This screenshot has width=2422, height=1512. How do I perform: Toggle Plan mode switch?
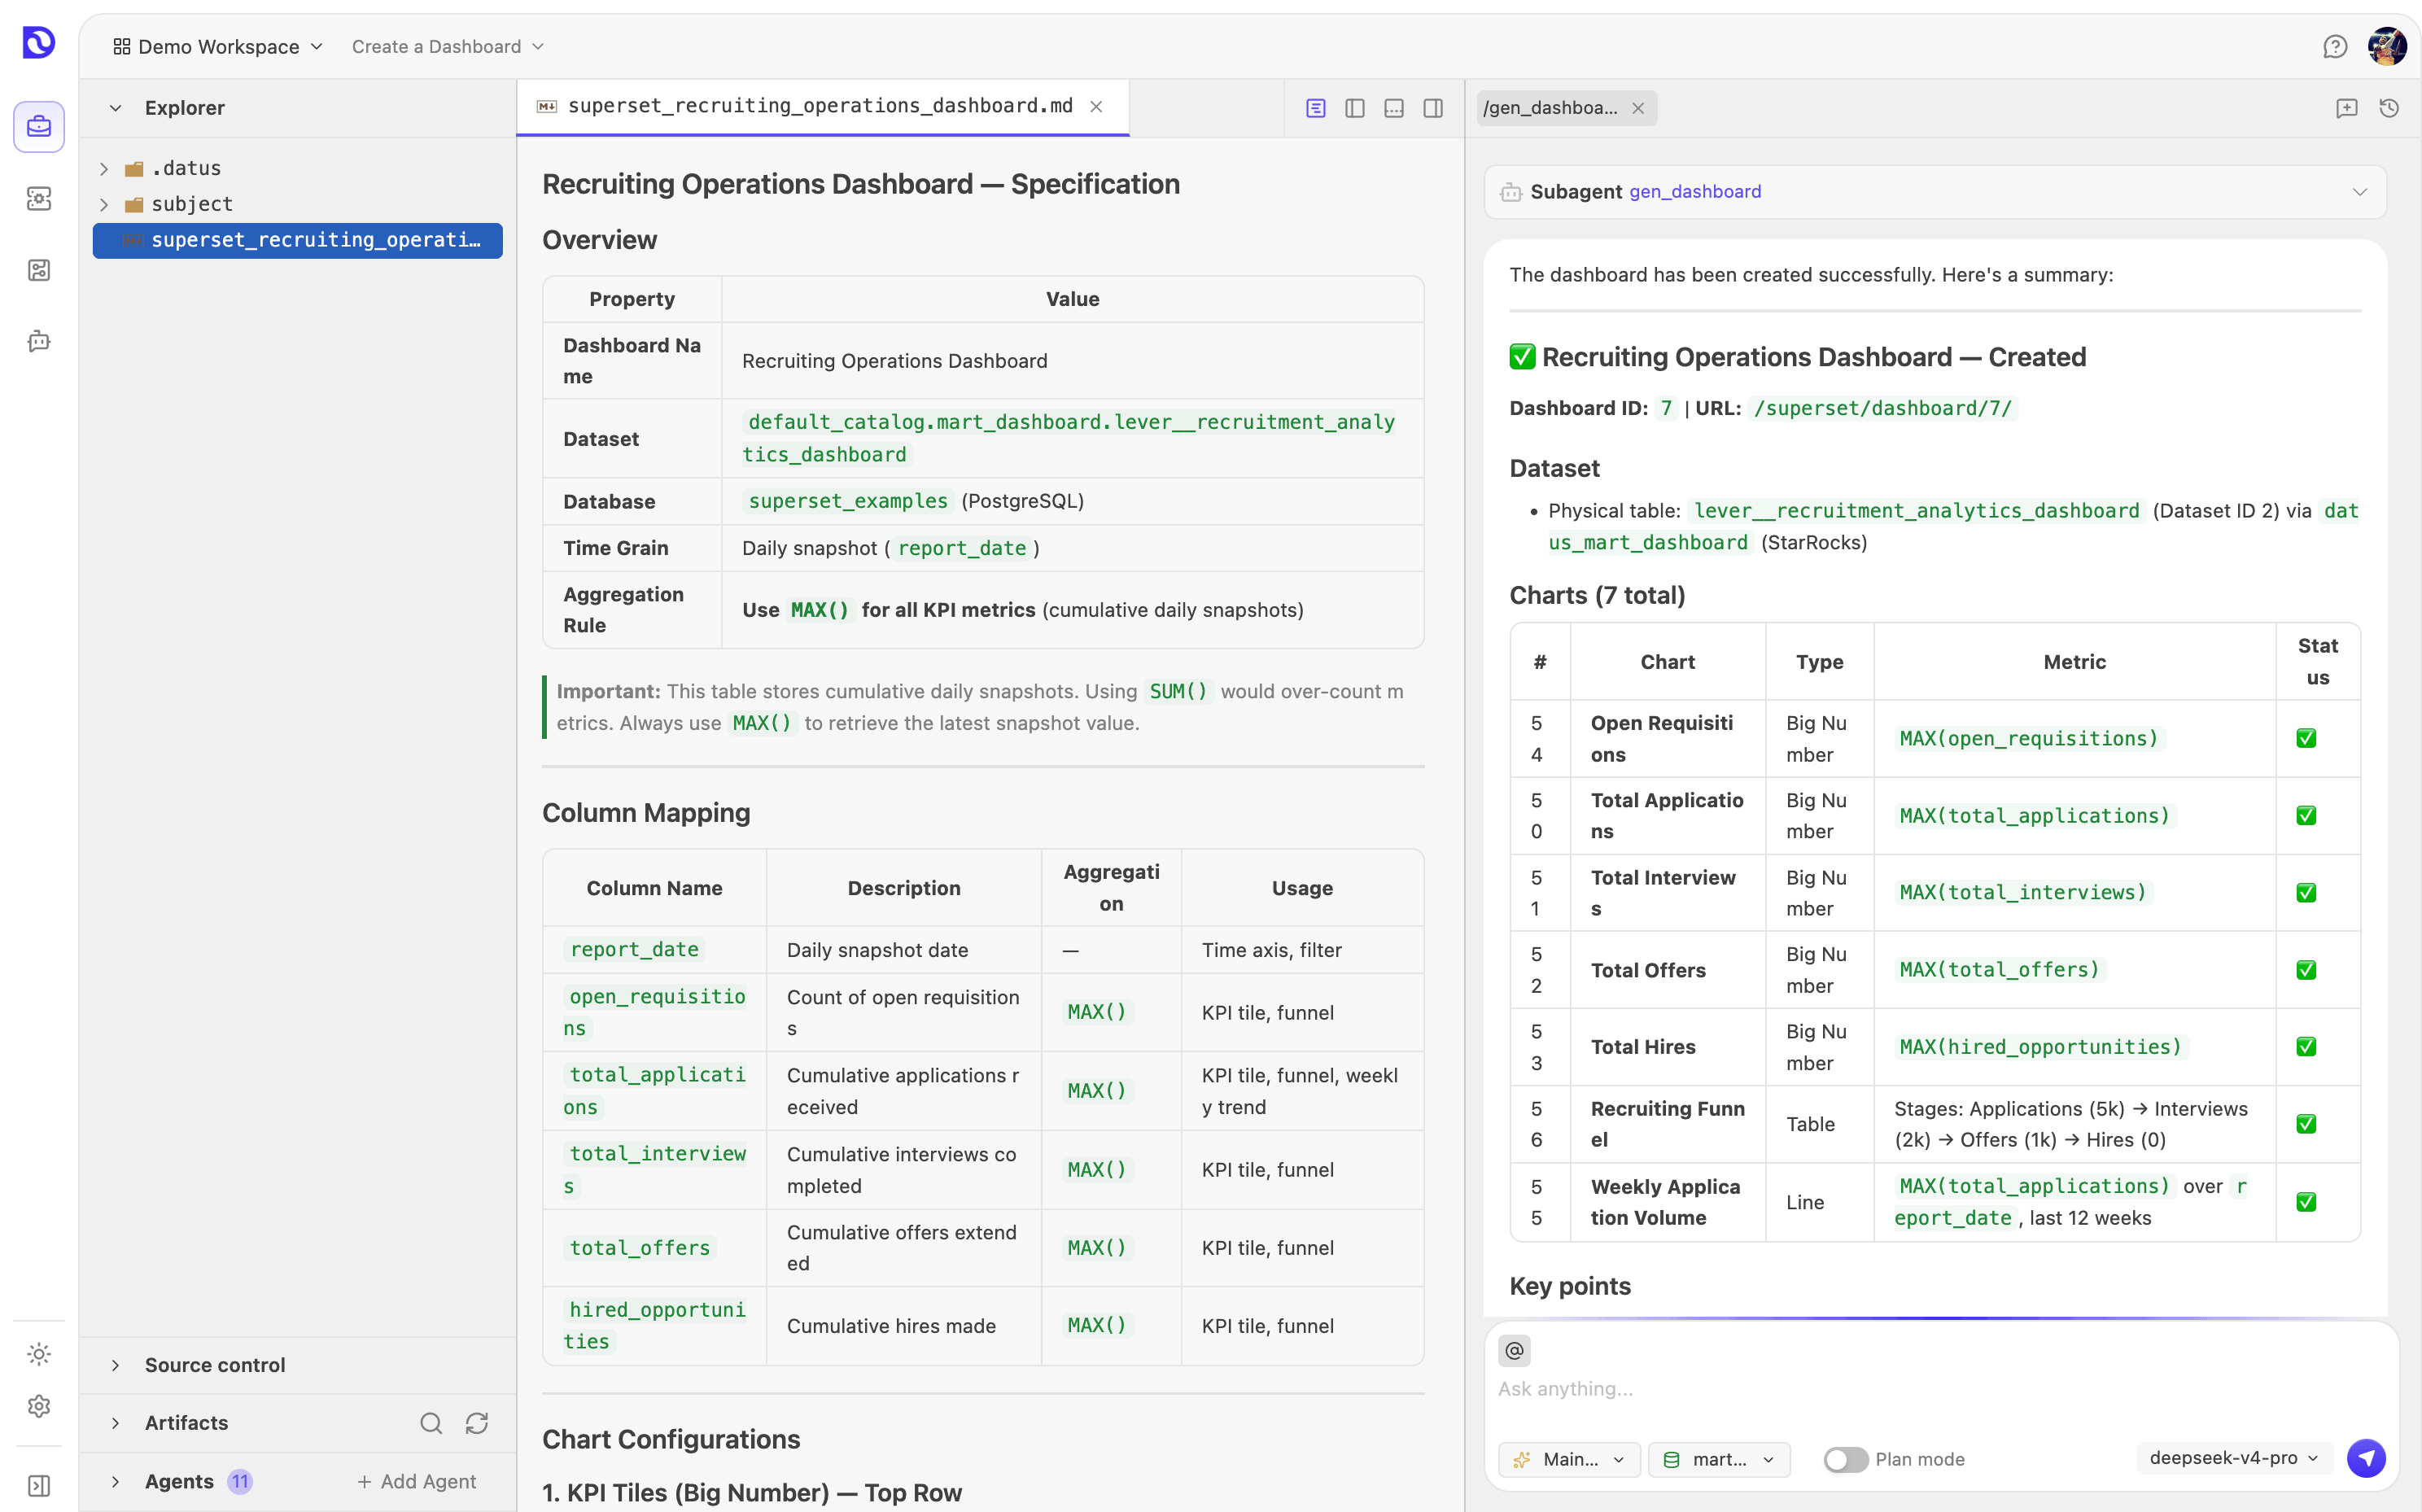[x=1845, y=1459]
